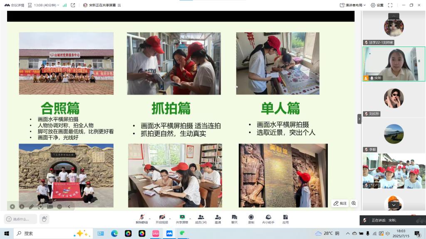Click the emoji reaction hand button

[x=45, y=219]
